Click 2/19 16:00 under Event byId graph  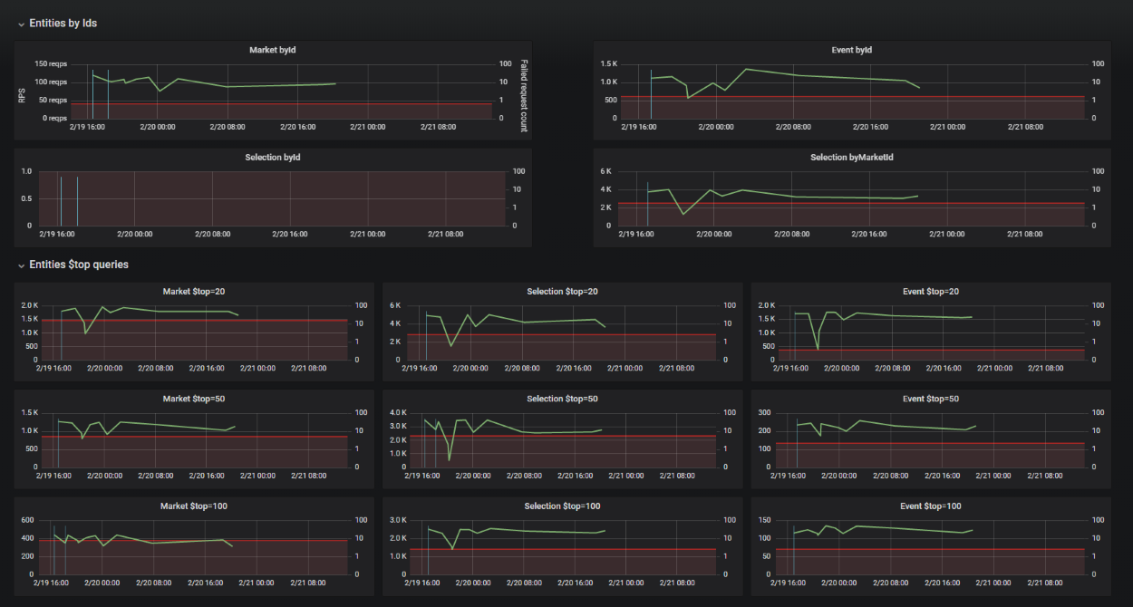click(639, 127)
